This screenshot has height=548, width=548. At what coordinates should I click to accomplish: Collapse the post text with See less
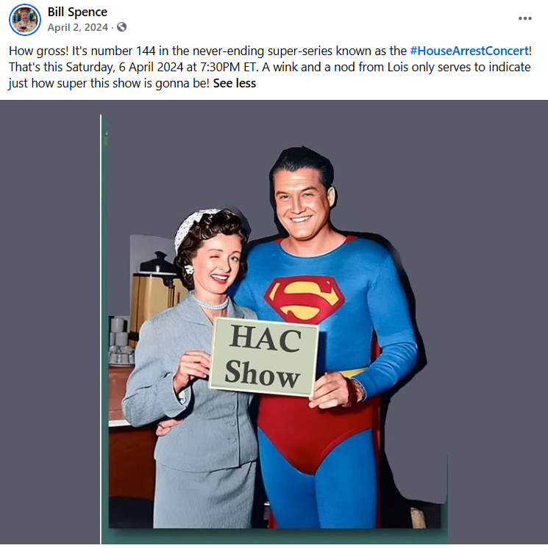pos(234,83)
